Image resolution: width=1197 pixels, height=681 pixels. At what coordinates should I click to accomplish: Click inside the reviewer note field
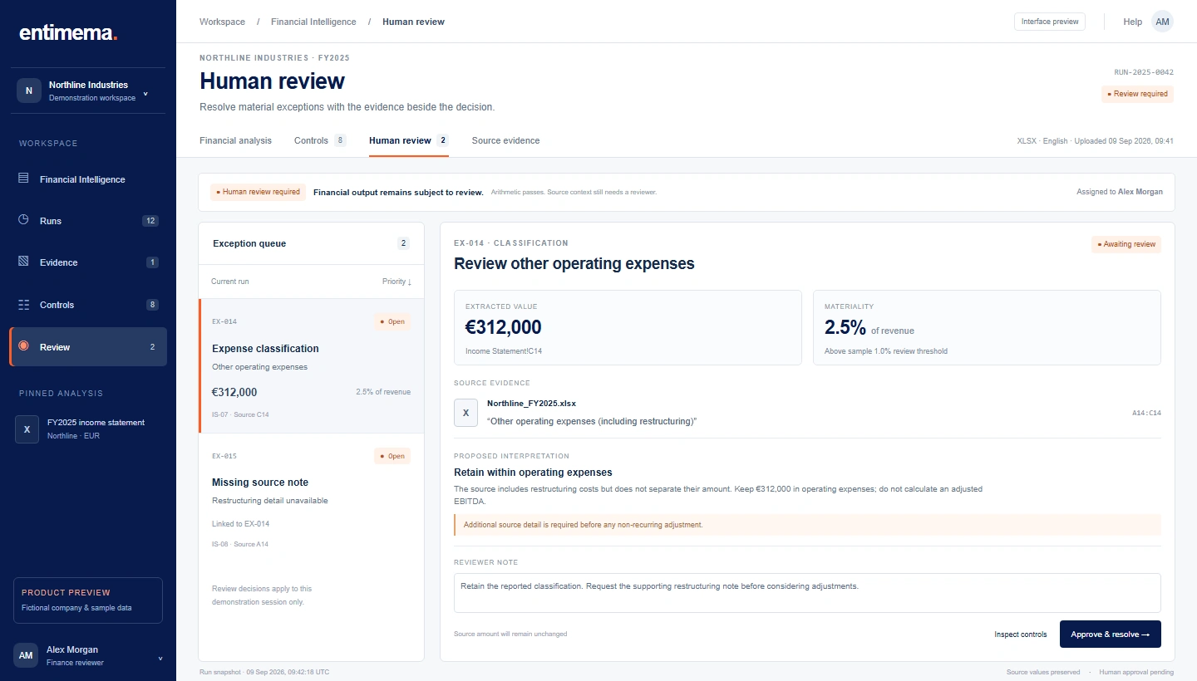[807, 593]
